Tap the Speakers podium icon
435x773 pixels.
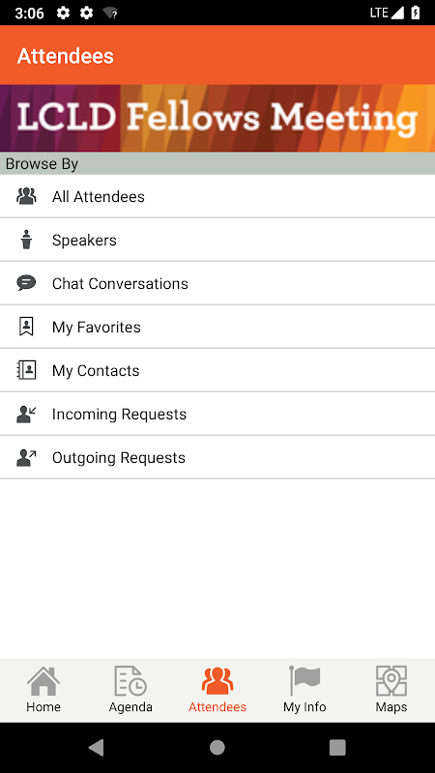click(26, 240)
